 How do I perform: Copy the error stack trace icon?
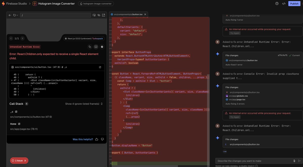pyautogui.click(x=90, y=47)
